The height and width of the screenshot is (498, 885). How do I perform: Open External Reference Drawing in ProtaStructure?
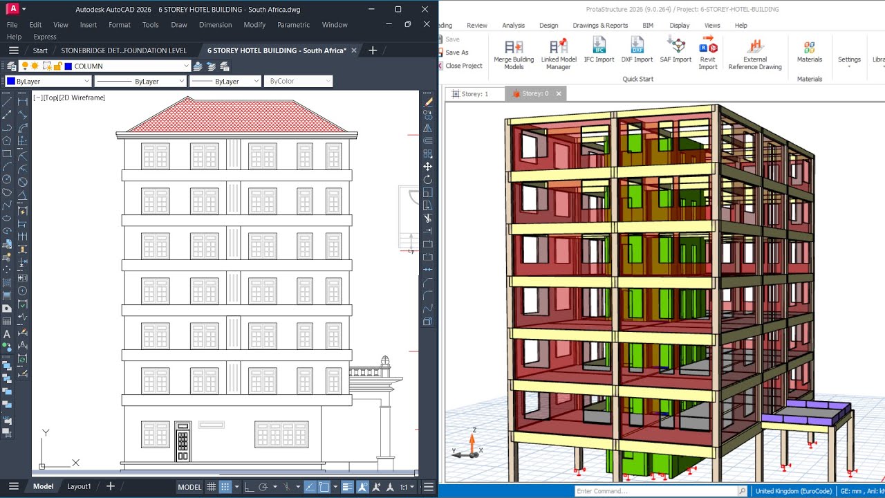(x=755, y=53)
